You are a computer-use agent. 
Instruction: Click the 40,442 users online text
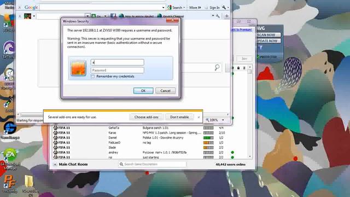230,164
